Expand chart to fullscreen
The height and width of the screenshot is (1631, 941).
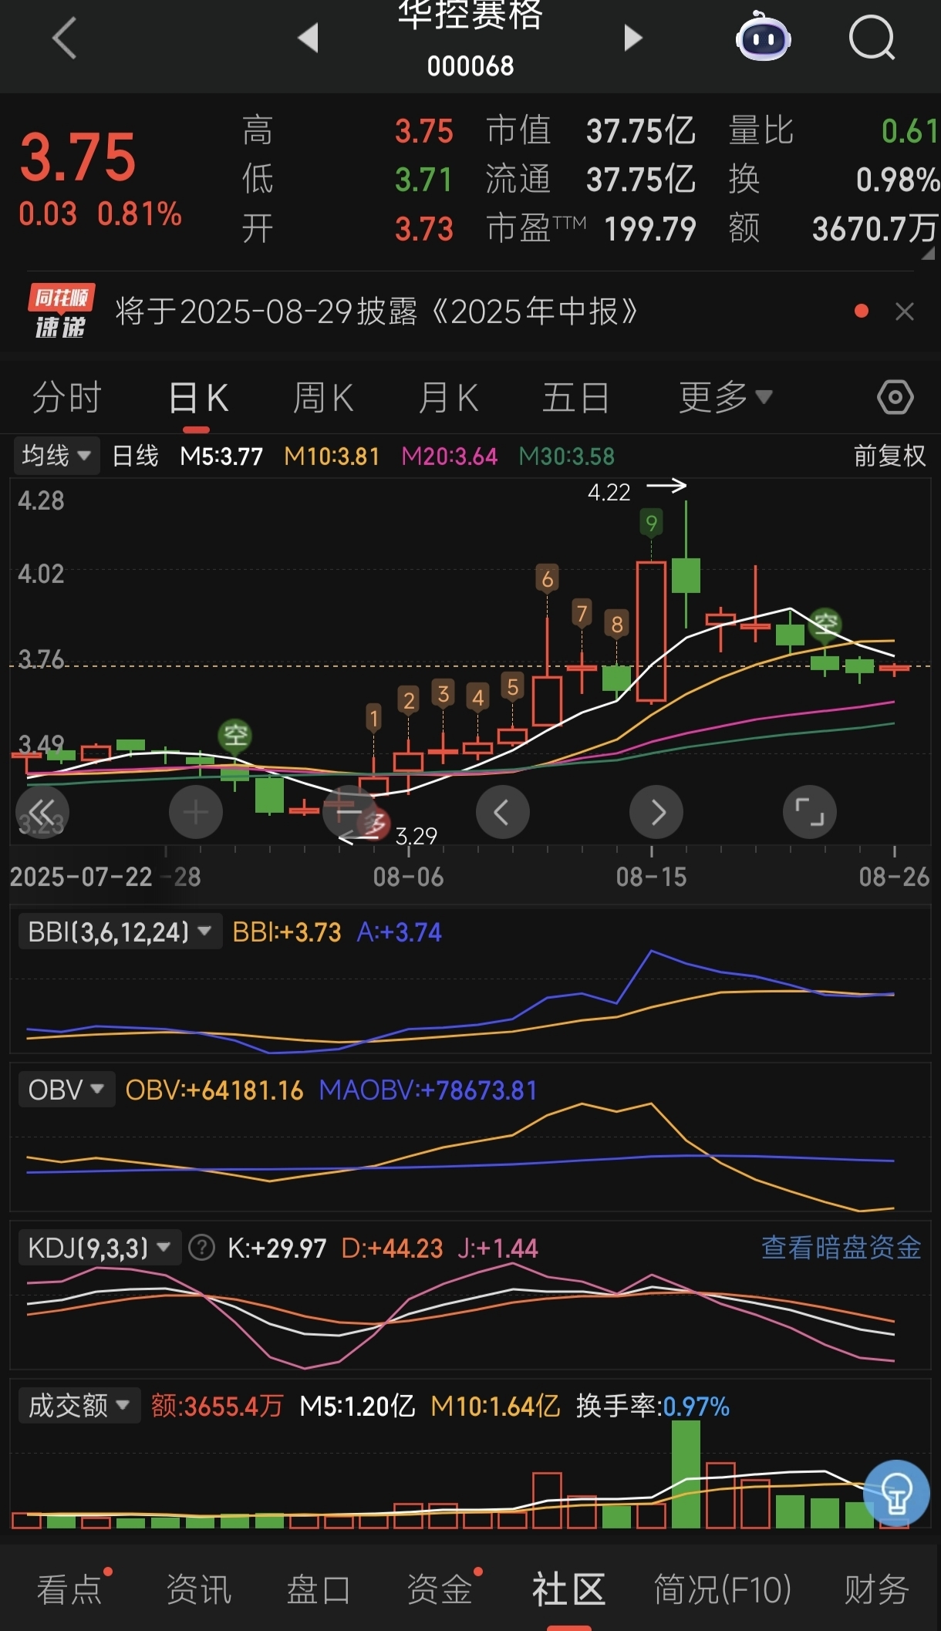click(x=810, y=812)
